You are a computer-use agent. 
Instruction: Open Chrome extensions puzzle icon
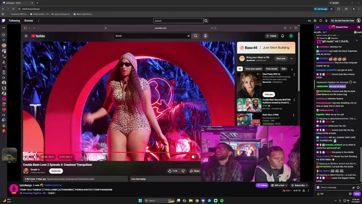339,9
